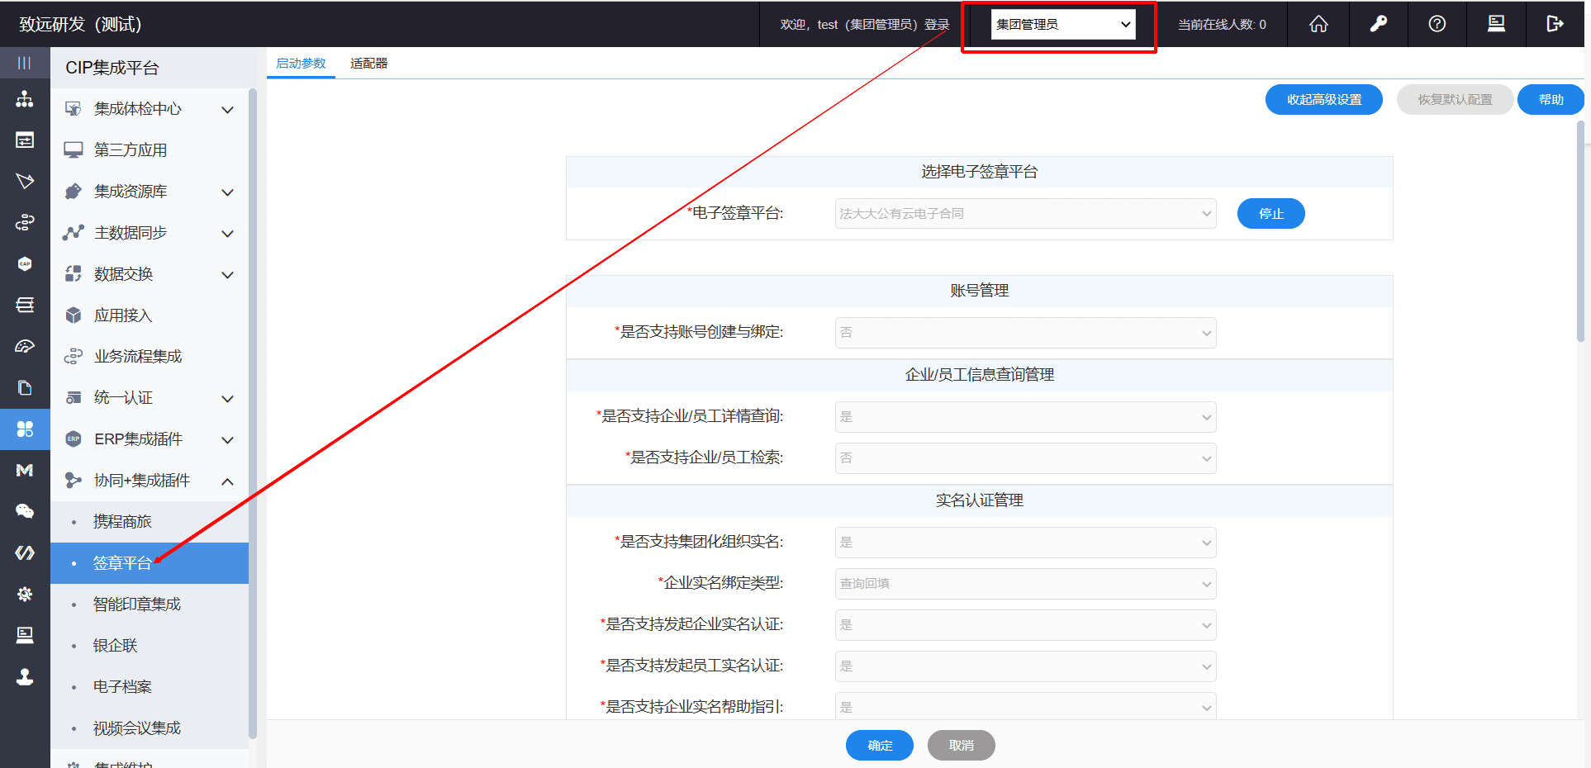Viewport: 1591px width, 768px height.
Task: Click 恢复默认配置 button
Action: 1455,100
